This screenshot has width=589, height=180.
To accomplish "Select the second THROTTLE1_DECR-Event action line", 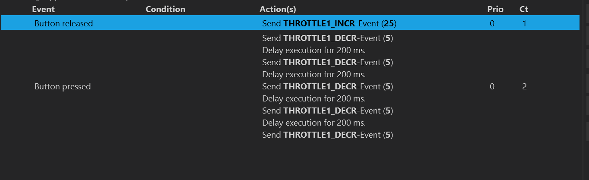I will point(327,62).
